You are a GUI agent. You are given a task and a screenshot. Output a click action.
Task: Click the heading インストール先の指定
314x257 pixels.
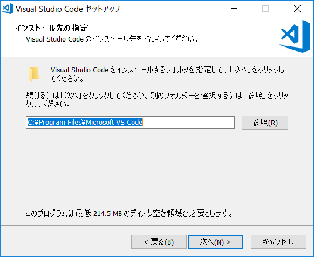[52, 28]
